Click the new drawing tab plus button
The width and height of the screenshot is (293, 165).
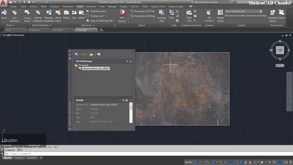pyautogui.click(x=101, y=30)
